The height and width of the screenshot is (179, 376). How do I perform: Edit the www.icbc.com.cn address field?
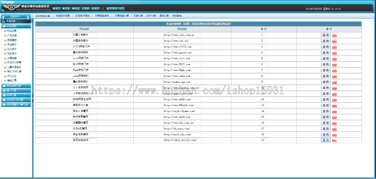182,35
